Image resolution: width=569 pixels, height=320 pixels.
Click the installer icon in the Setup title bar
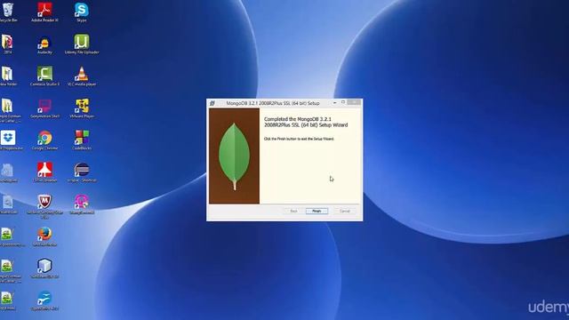pos(212,103)
